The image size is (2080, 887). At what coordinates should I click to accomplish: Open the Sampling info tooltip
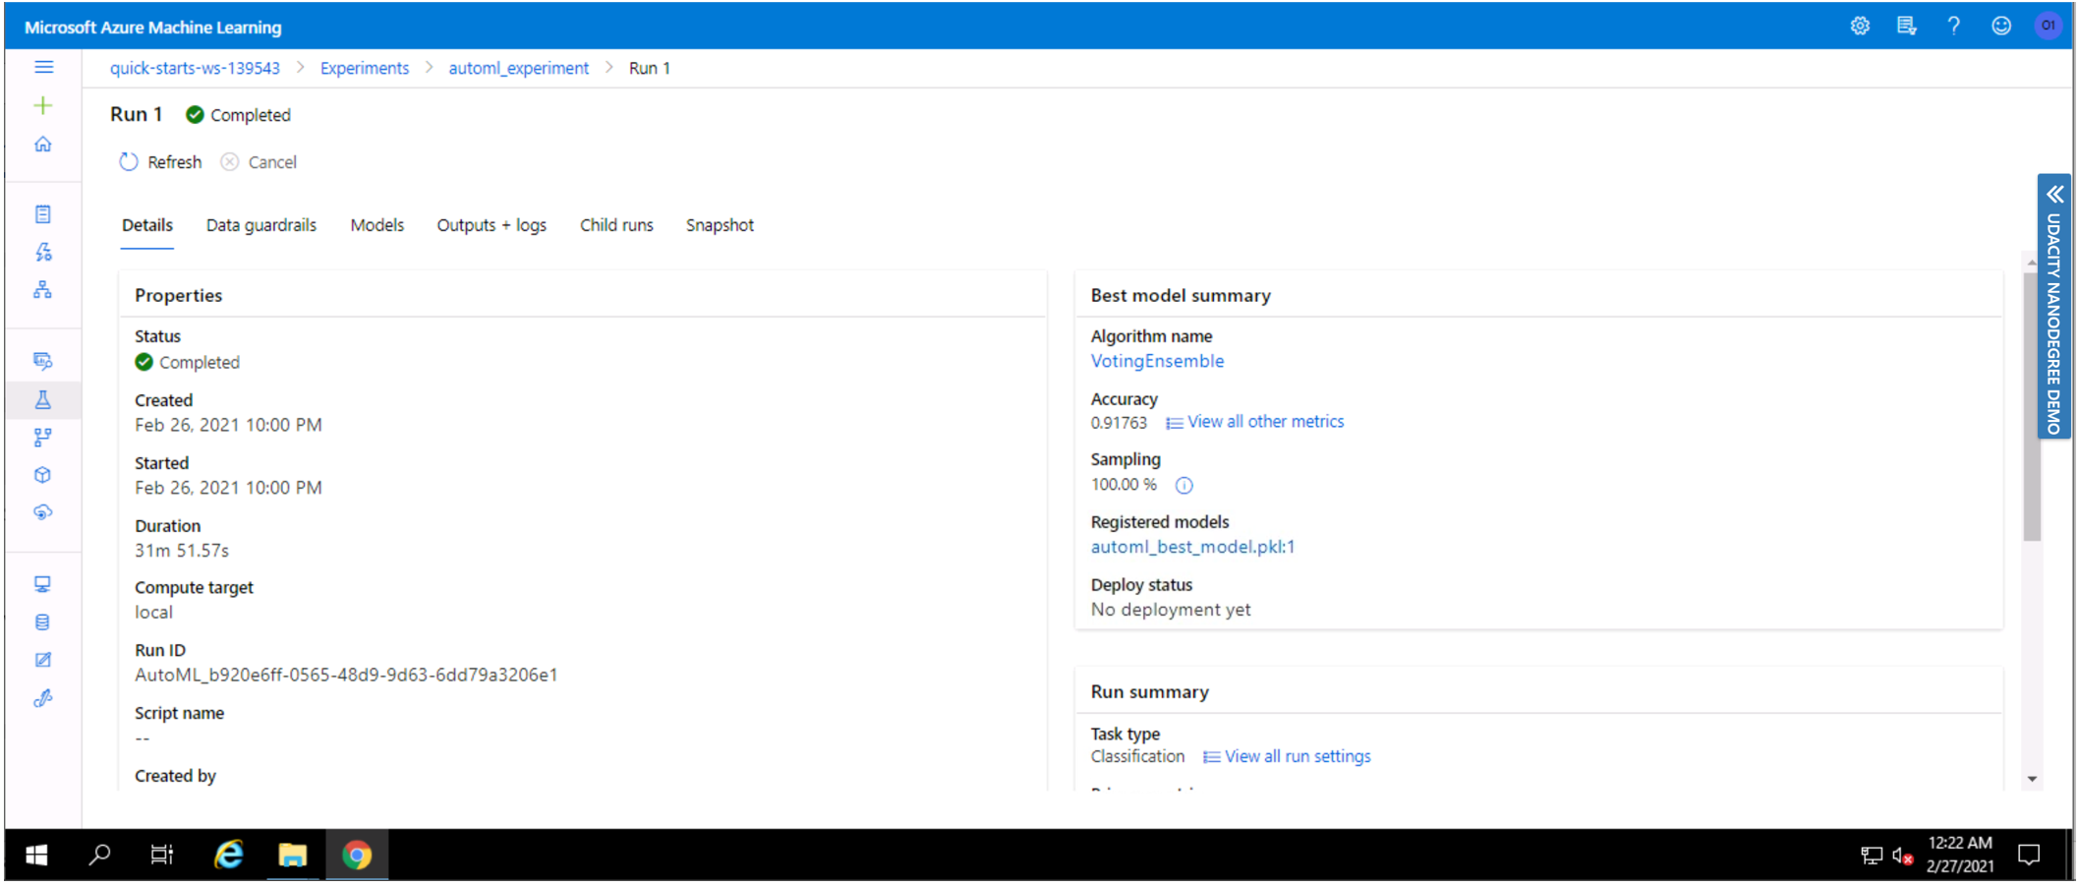pyautogui.click(x=1184, y=485)
